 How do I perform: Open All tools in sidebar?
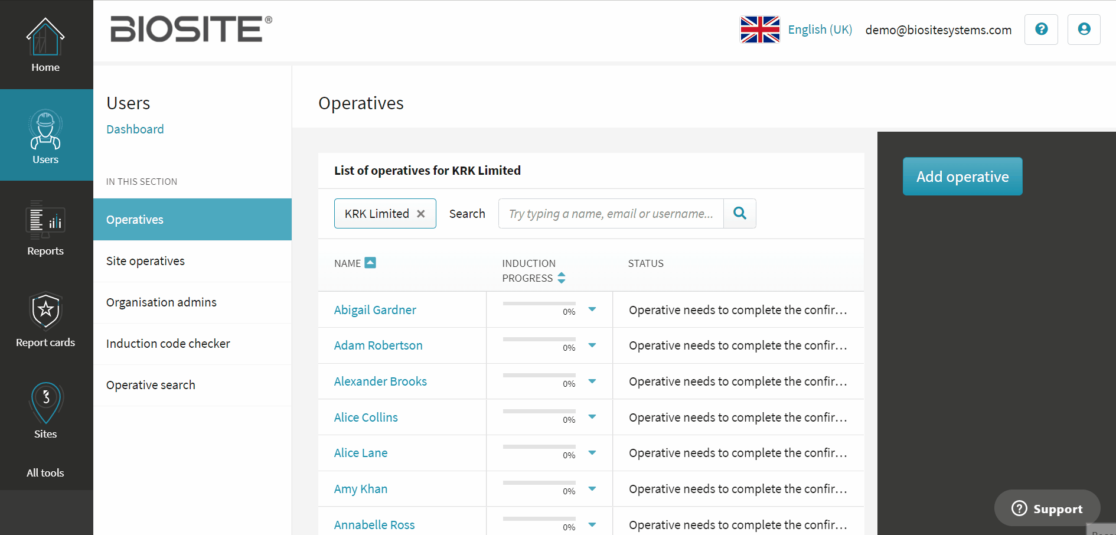(x=45, y=473)
